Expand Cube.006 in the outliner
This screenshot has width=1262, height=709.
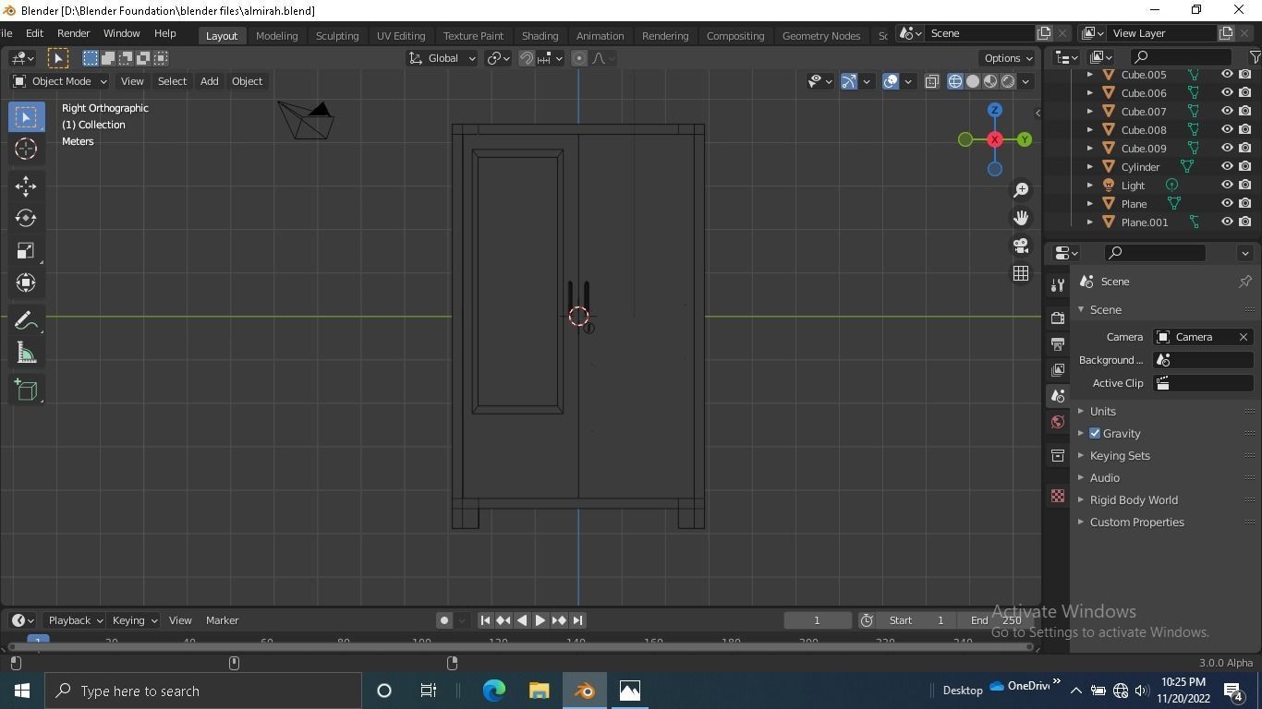coord(1089,93)
